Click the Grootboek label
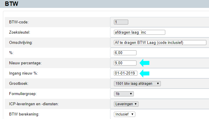Screen dimensions: 209x119 (19, 84)
